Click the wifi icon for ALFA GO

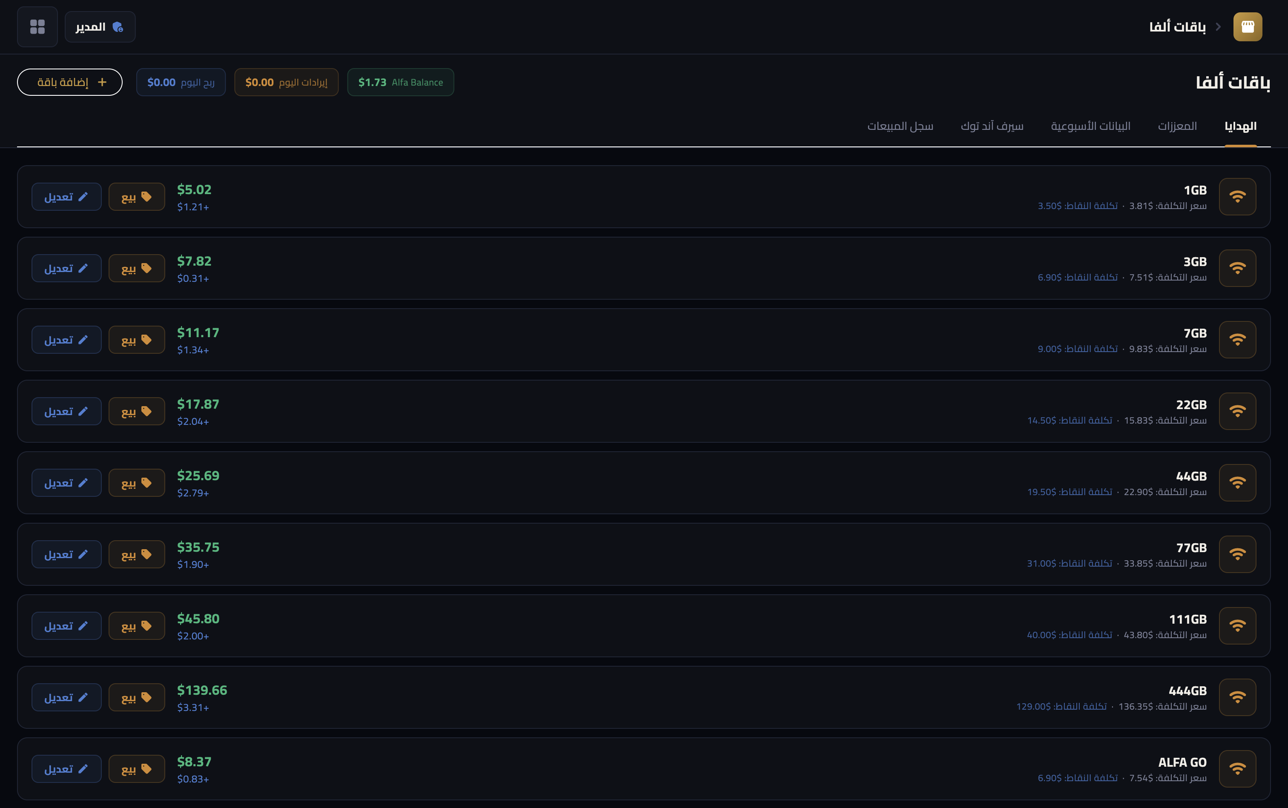(x=1237, y=768)
